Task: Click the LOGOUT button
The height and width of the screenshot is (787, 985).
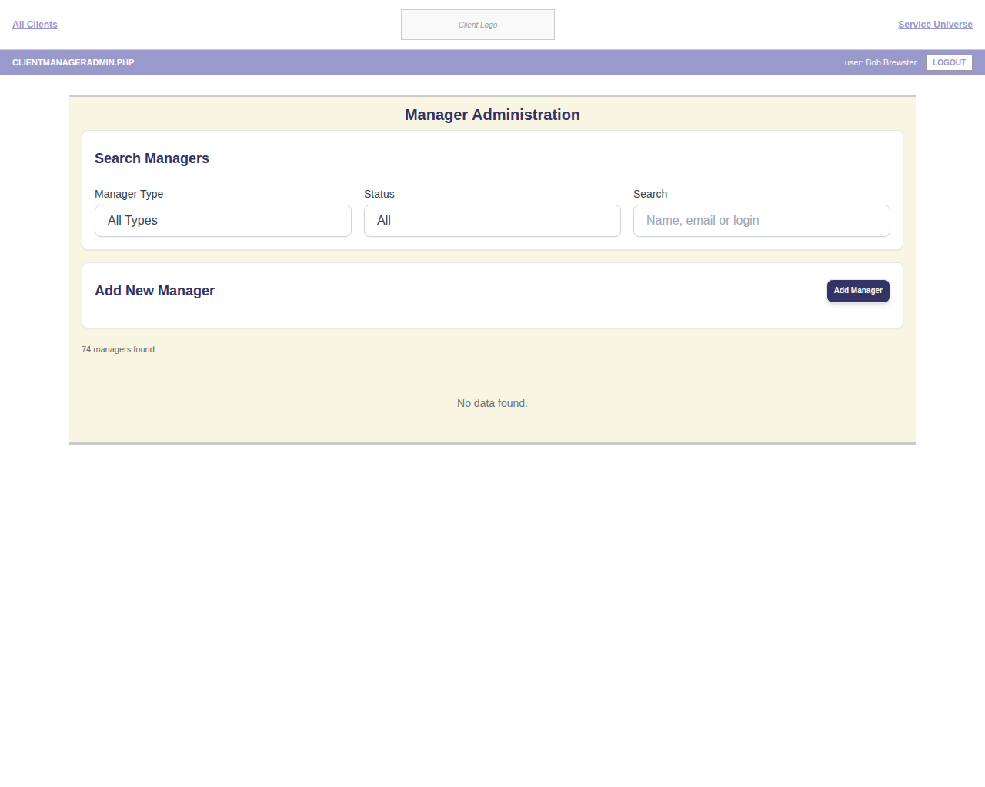Action: click(949, 63)
